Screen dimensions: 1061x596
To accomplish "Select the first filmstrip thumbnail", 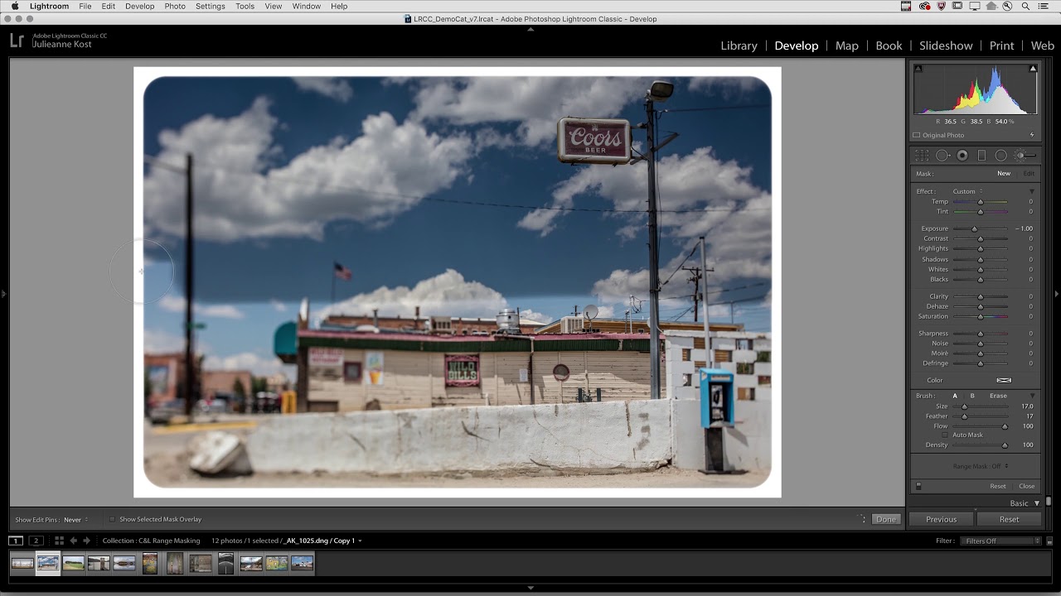I will tap(22, 564).
